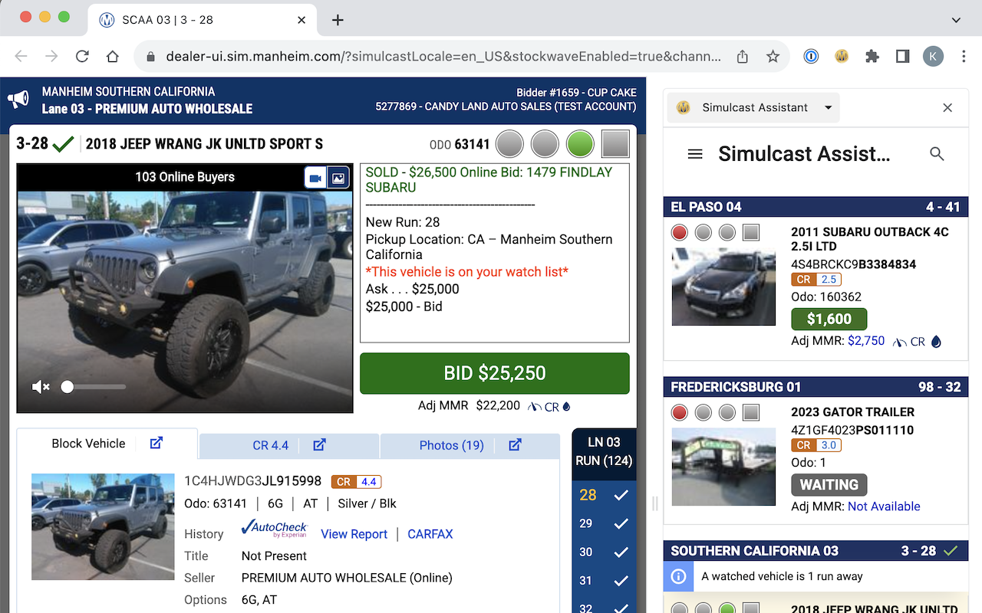Click the megaphone announcements icon in Manheim header

click(x=18, y=100)
